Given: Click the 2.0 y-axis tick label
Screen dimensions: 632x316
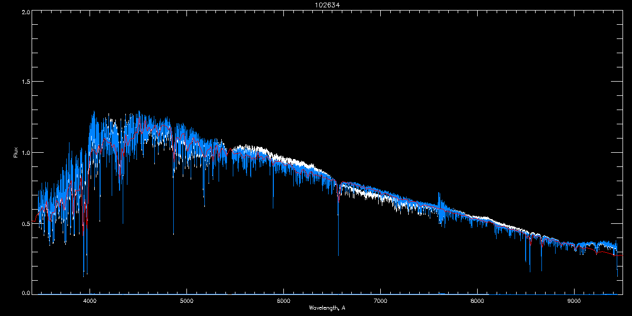Looking at the screenshot, I should click(25, 12).
